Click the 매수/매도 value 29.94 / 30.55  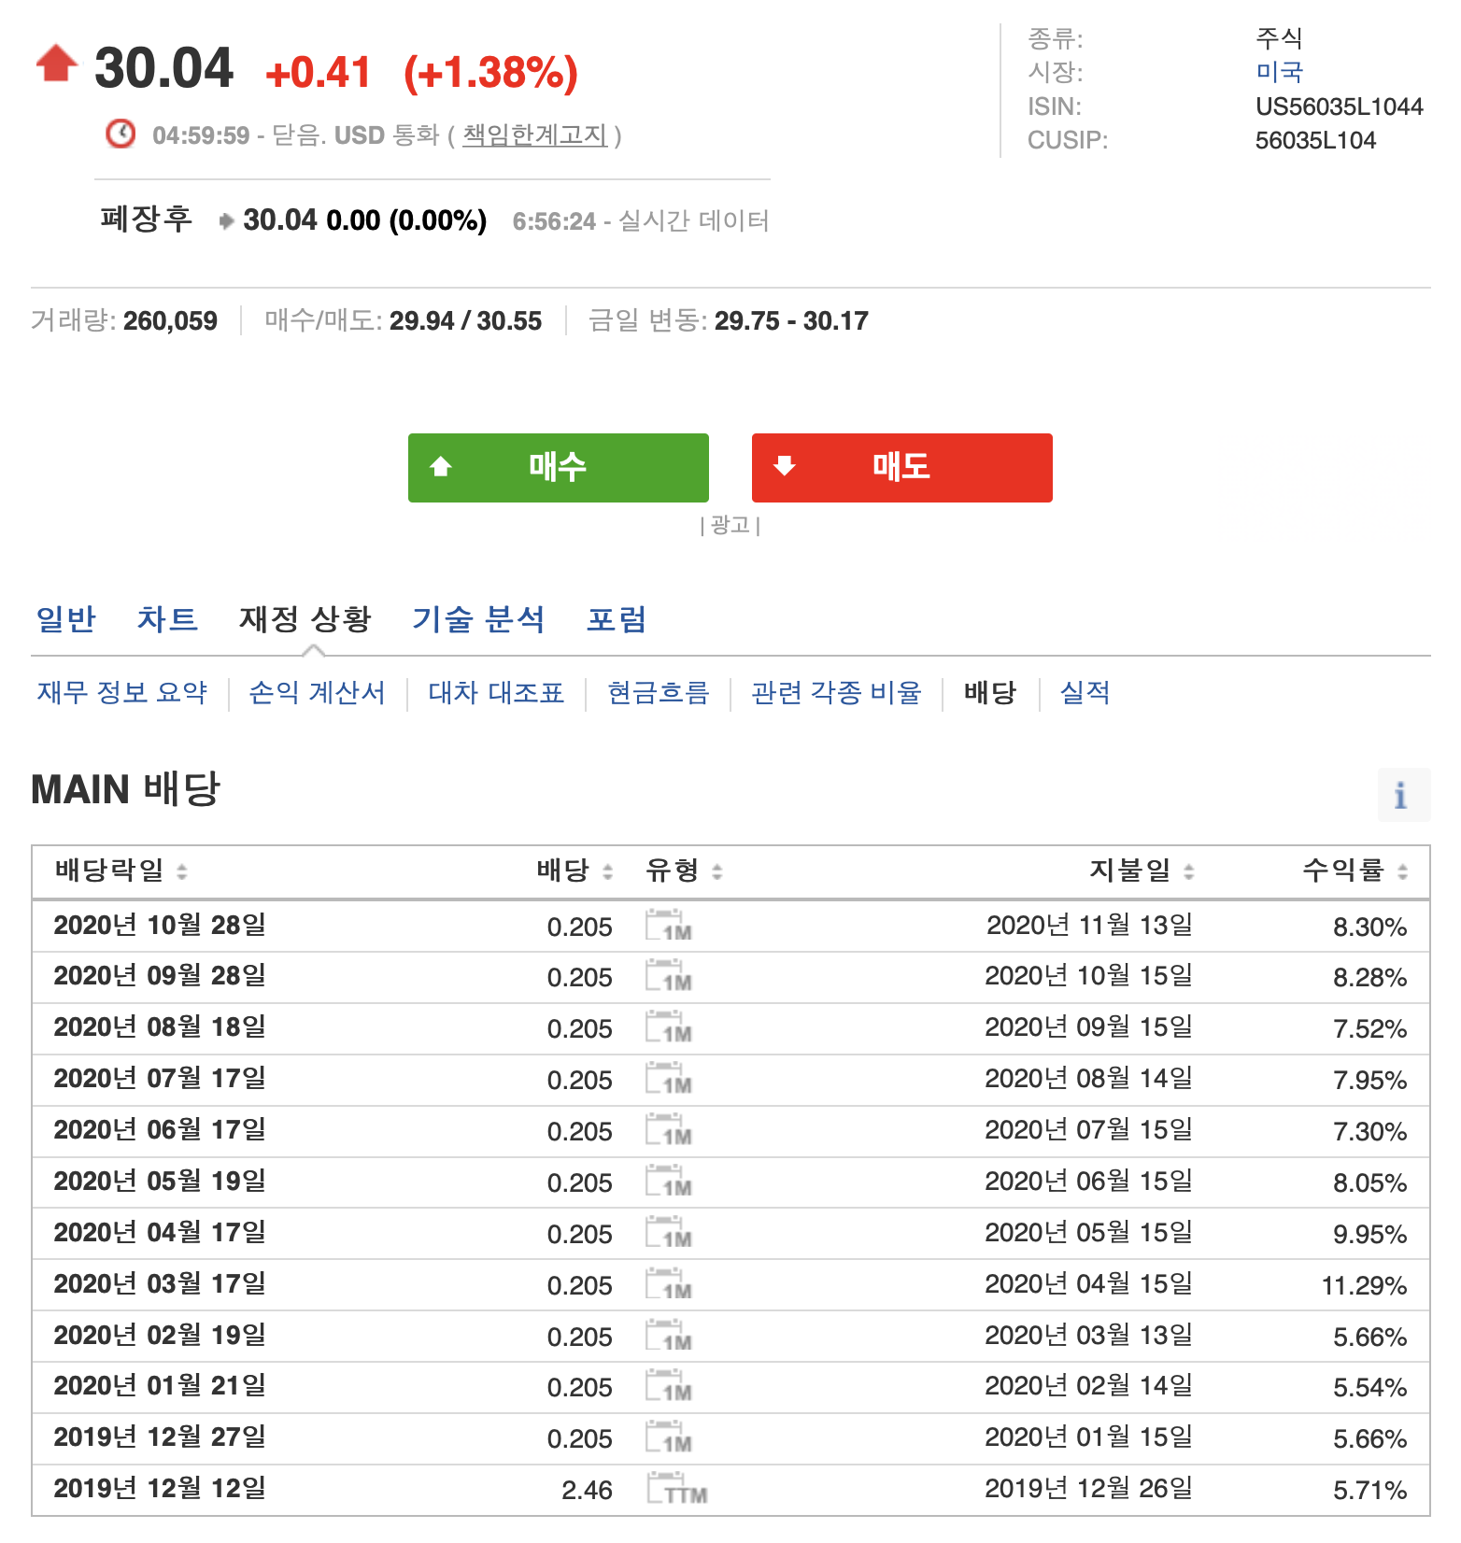[x=465, y=321]
